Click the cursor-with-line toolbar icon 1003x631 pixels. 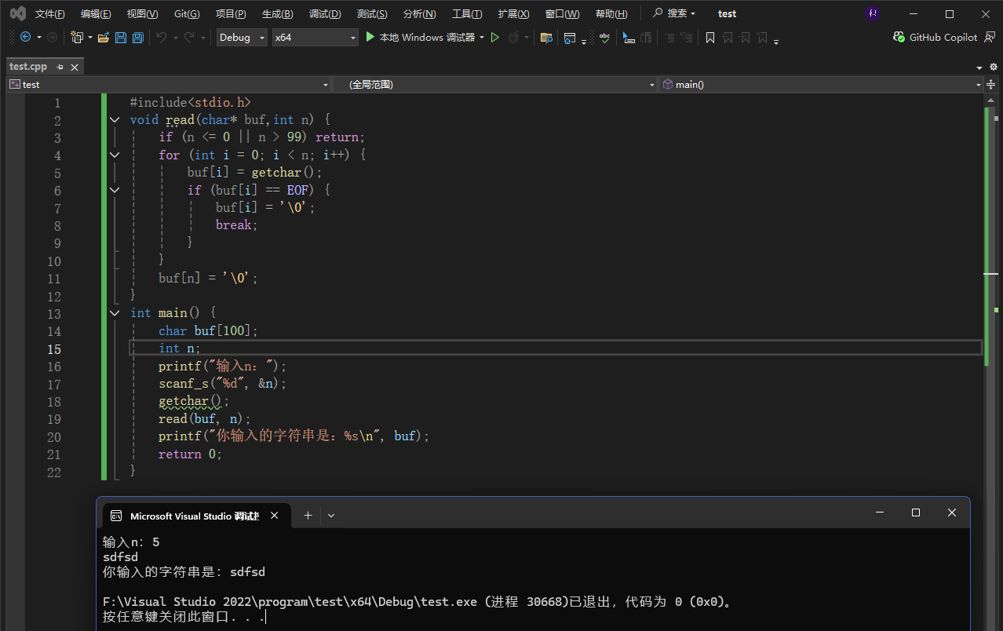click(629, 37)
